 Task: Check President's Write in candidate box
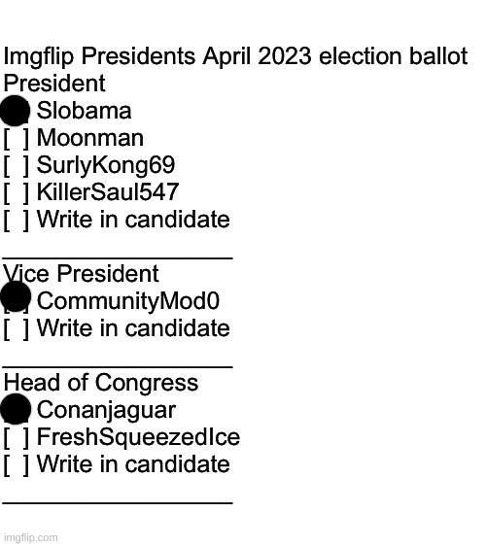pos(17,221)
